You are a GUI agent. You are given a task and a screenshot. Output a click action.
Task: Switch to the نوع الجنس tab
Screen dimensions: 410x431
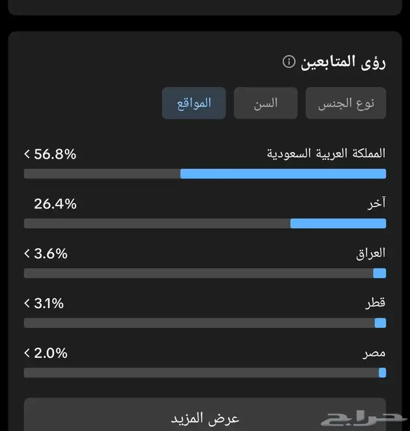(x=346, y=104)
